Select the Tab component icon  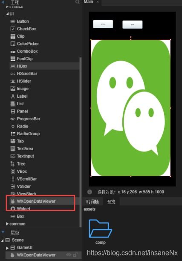coord(13,141)
